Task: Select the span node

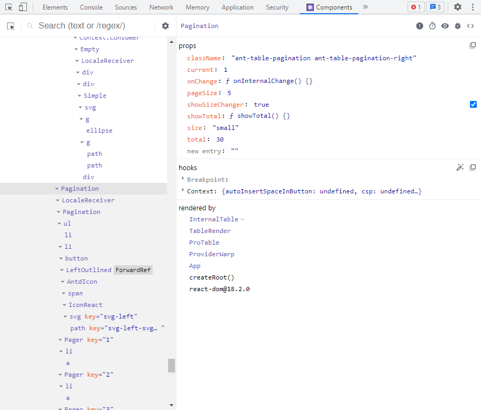Action: tap(75, 293)
